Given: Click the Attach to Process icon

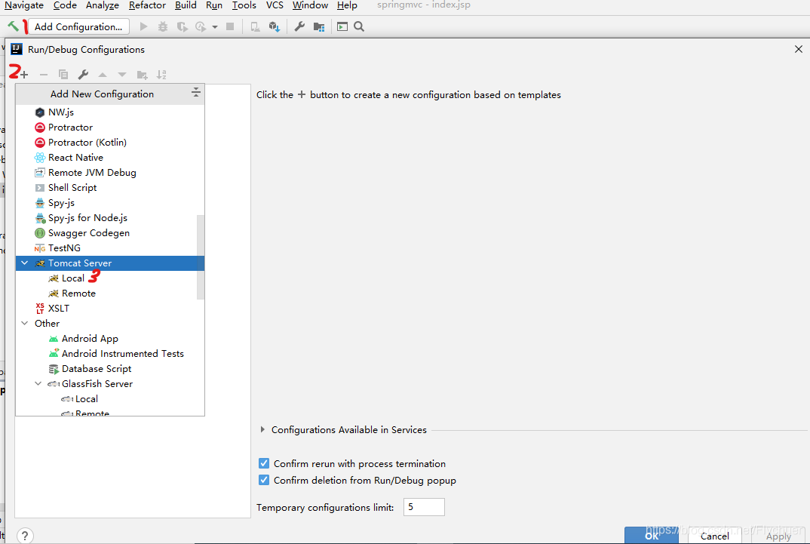Looking at the screenshot, I should [x=255, y=26].
